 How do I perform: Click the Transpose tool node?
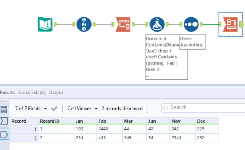point(123,25)
